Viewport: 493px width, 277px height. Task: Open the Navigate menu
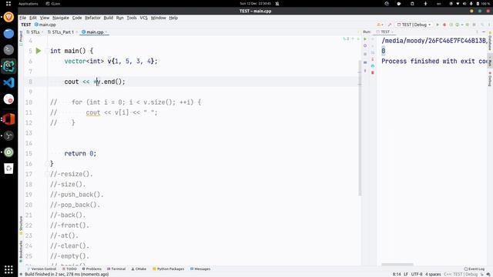coord(61,18)
